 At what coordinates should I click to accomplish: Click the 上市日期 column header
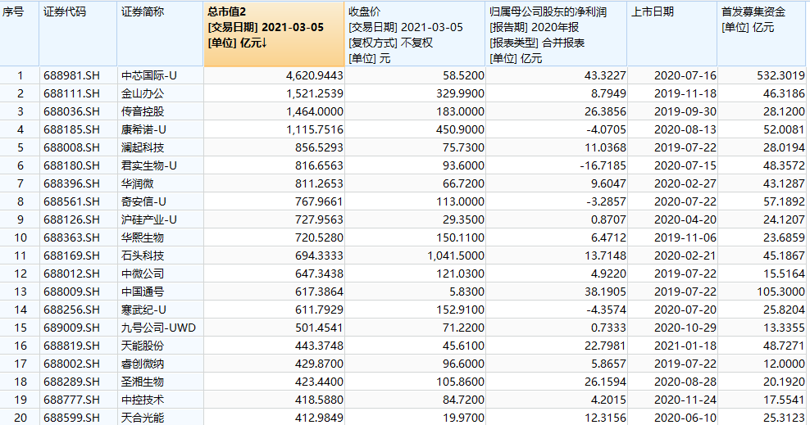click(x=672, y=34)
